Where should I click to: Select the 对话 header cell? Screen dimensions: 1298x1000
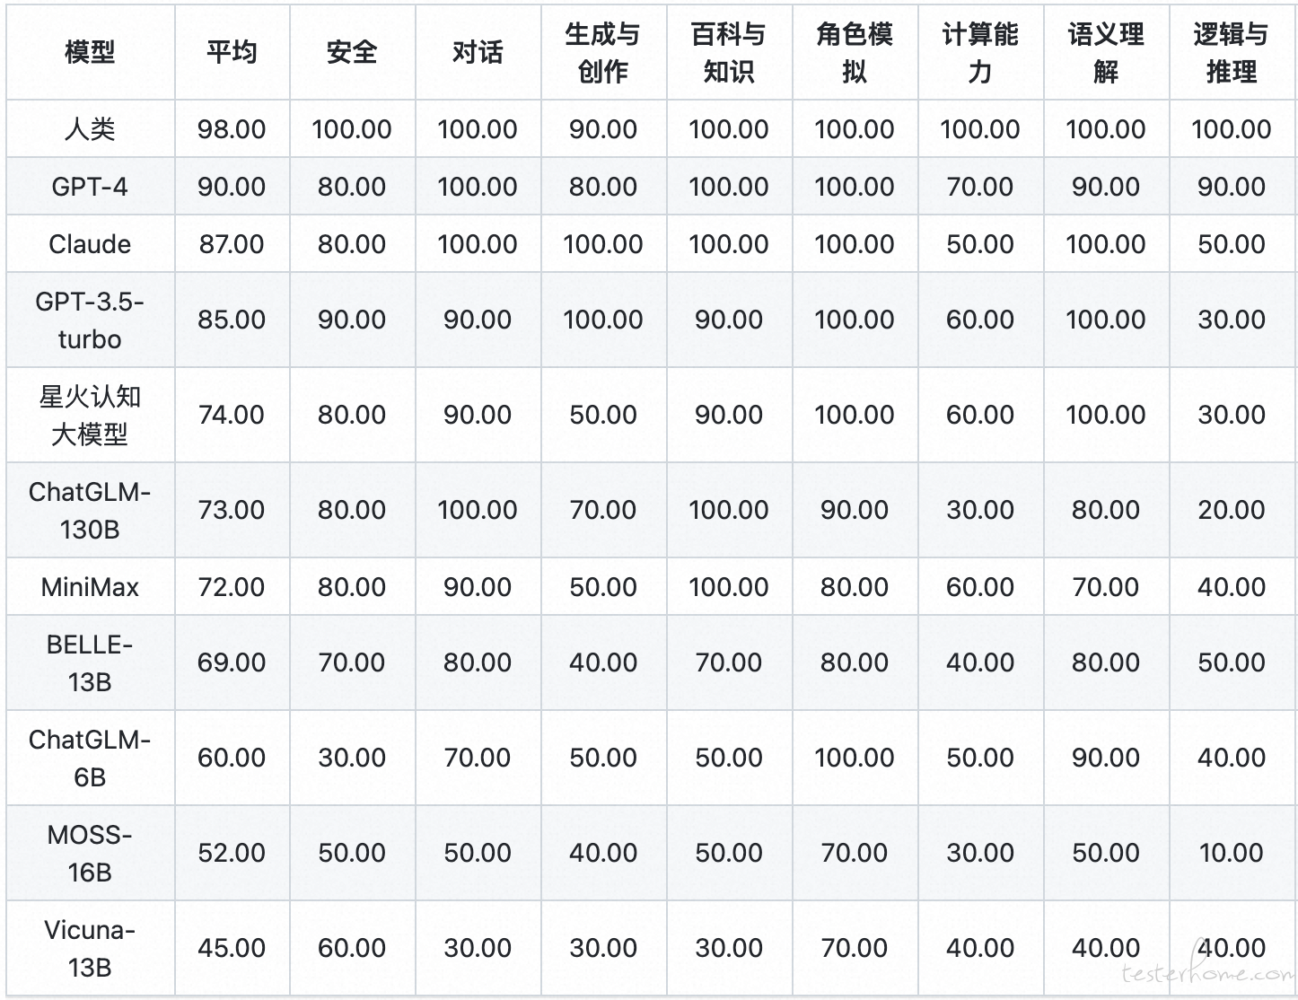click(x=478, y=52)
